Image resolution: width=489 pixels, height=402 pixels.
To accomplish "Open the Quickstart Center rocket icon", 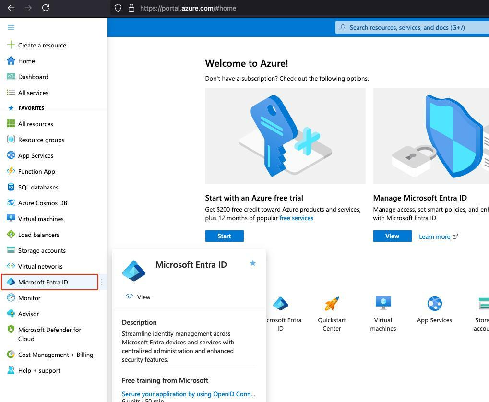I will (x=332, y=304).
